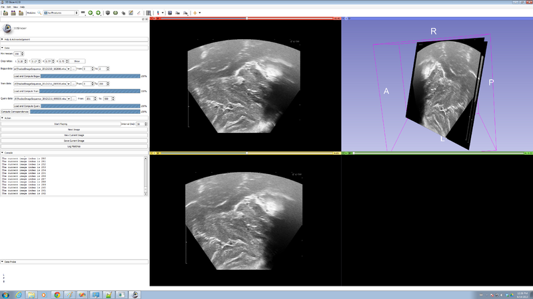The width and height of the screenshot is (533, 299).
Task: Go to previous module with green back arrow
Action: [91, 13]
